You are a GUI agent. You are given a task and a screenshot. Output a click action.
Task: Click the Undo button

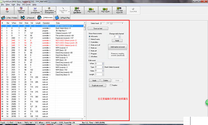(x=117, y=80)
